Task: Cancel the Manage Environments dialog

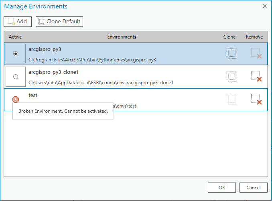Action: click(253, 187)
